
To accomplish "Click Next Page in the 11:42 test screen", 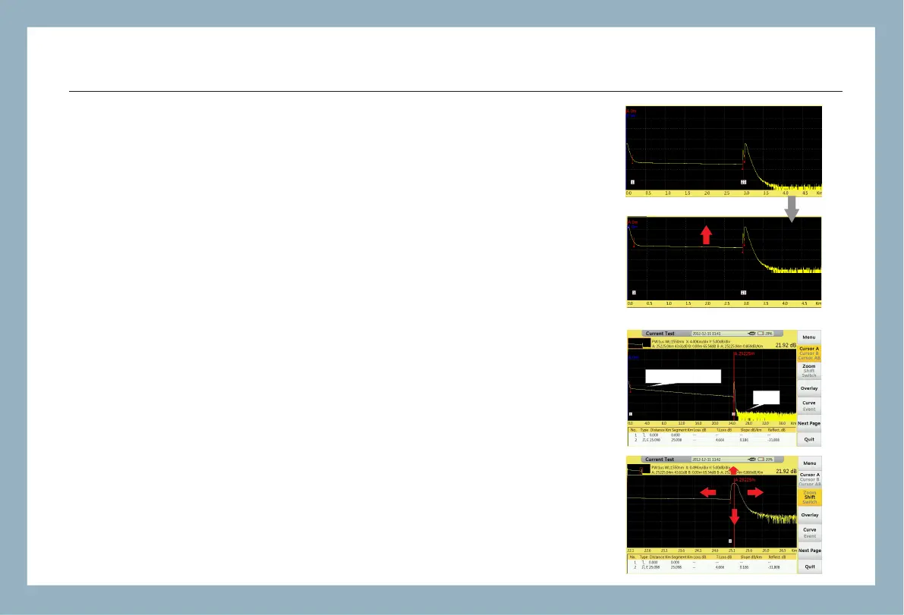I will tap(809, 551).
